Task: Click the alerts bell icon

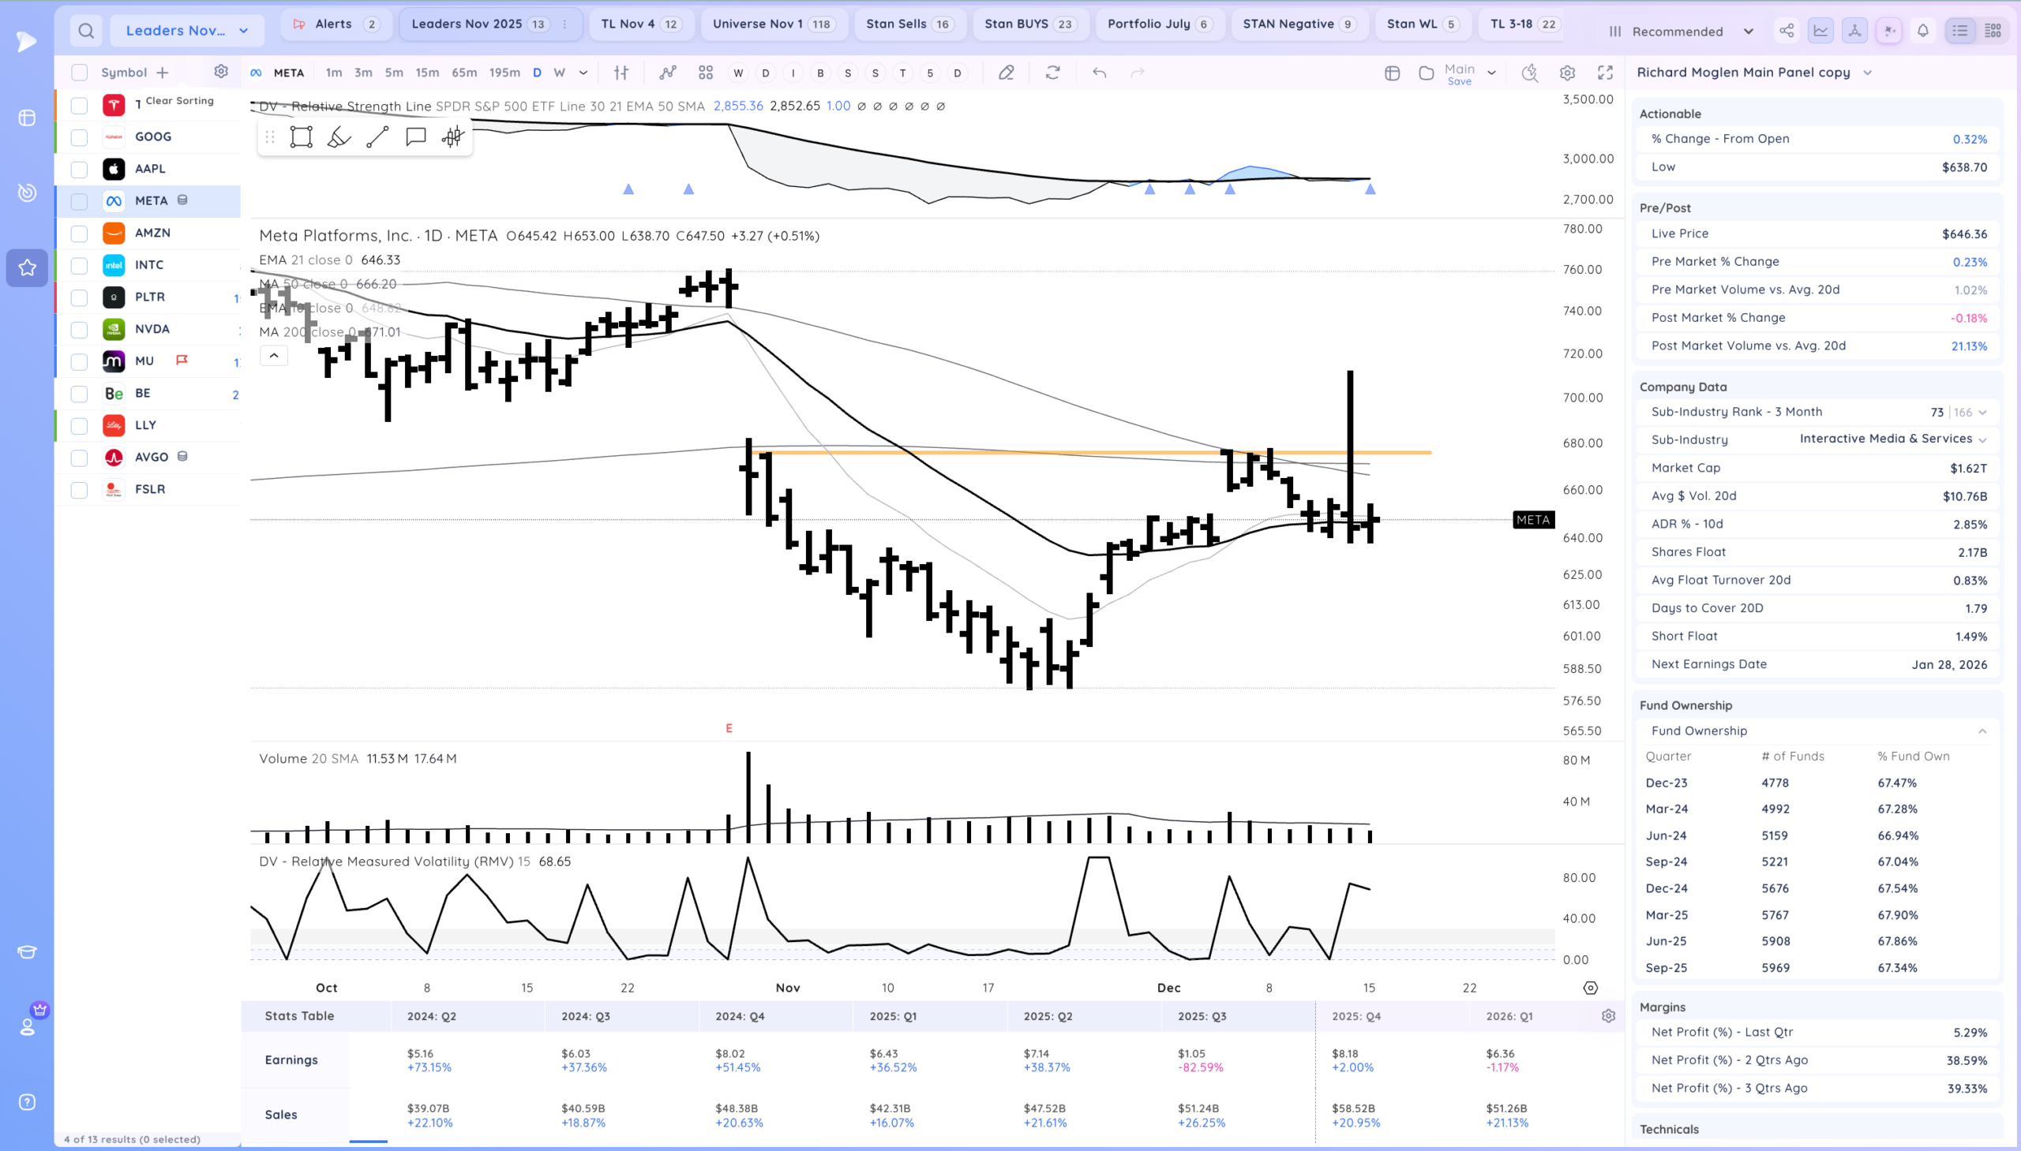Action: [x=1922, y=31]
